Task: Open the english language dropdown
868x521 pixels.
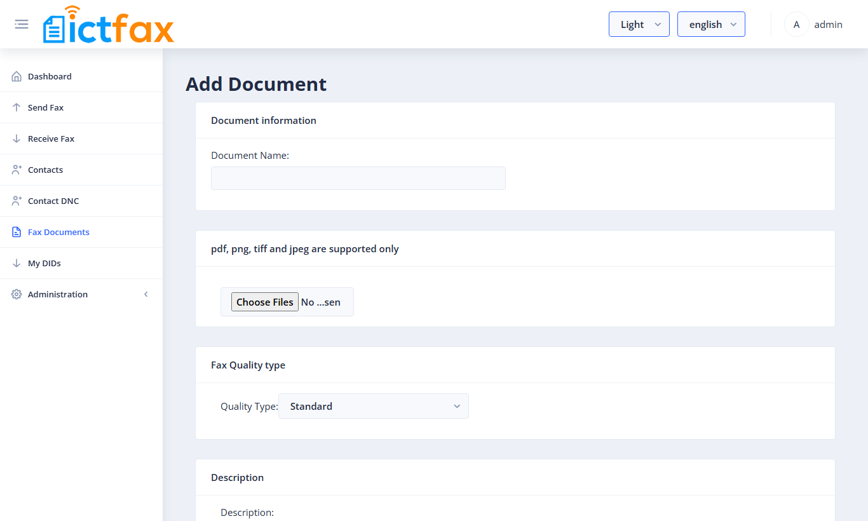Action: click(711, 24)
